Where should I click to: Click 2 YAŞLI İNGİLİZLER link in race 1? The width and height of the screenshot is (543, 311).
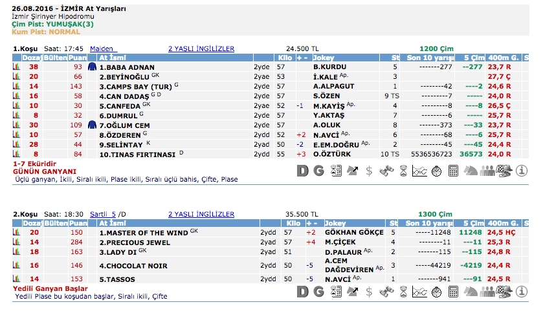click(201, 48)
